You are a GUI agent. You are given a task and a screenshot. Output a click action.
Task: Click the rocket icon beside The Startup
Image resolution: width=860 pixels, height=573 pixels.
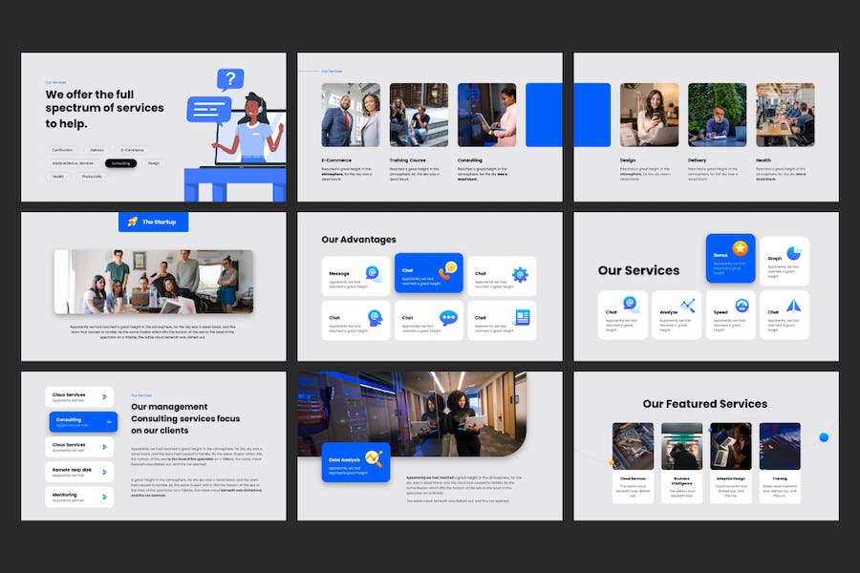132,222
